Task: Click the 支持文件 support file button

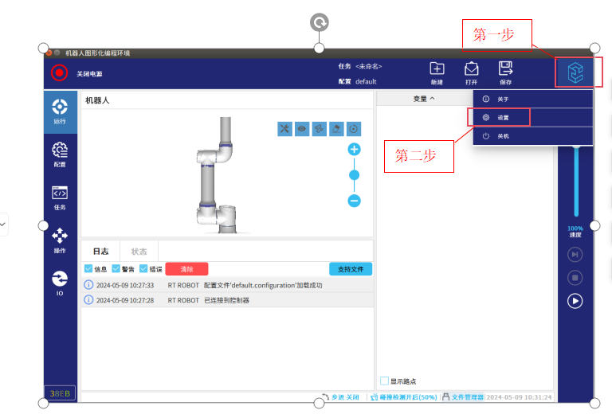Action: pyautogui.click(x=350, y=269)
